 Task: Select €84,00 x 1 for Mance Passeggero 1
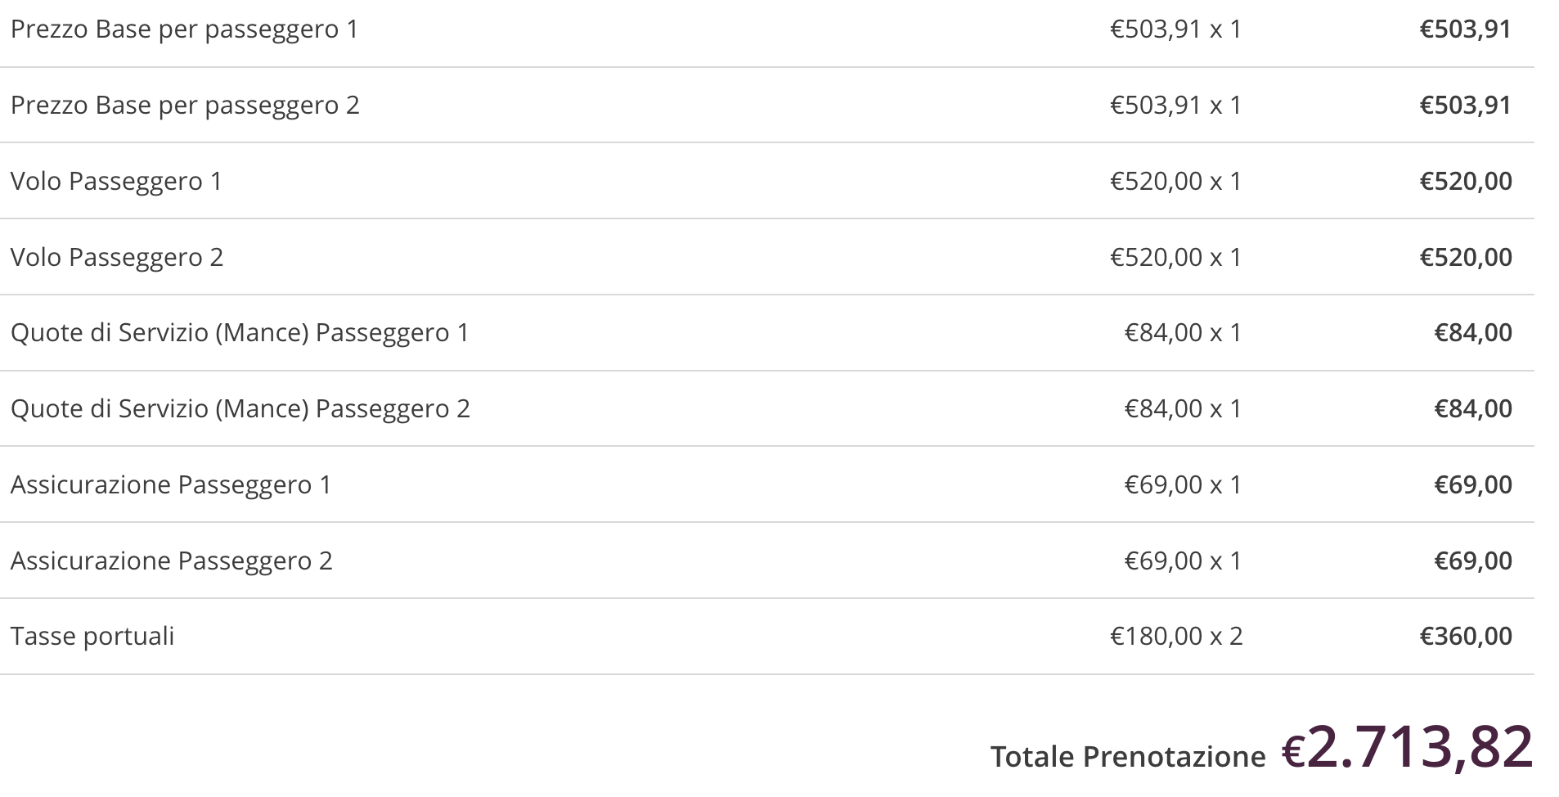click(x=1184, y=333)
